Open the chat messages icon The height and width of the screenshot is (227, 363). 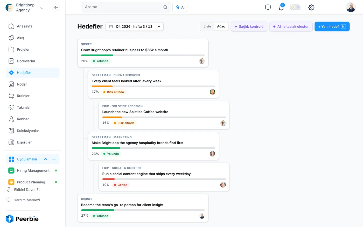(268, 7)
